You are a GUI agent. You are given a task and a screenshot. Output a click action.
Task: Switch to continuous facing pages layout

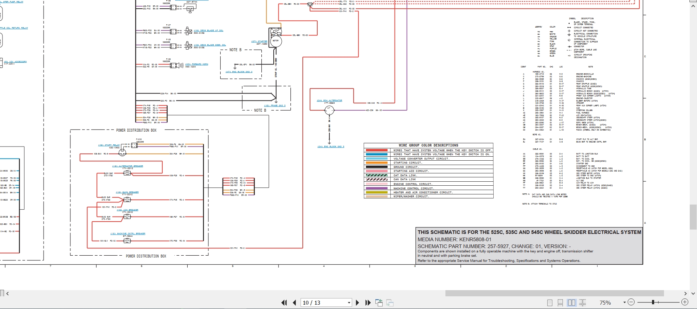583,302
